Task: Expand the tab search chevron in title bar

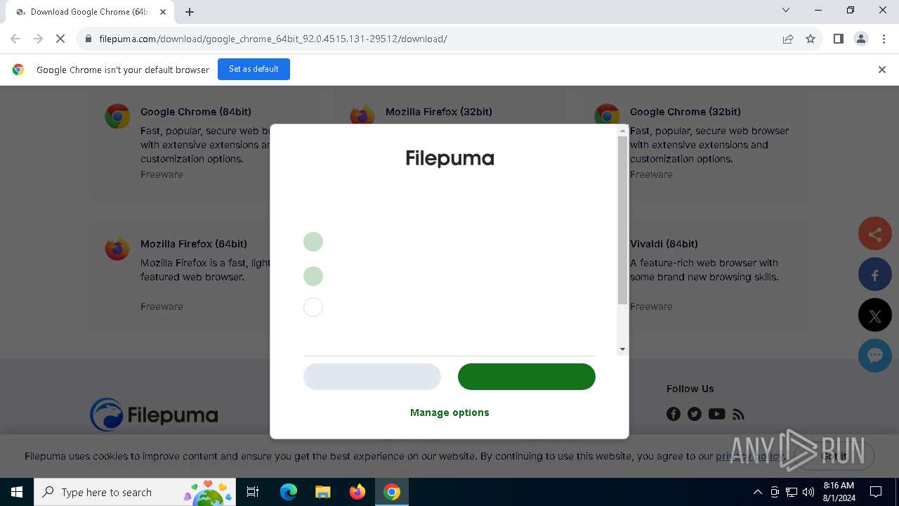Action: click(786, 11)
